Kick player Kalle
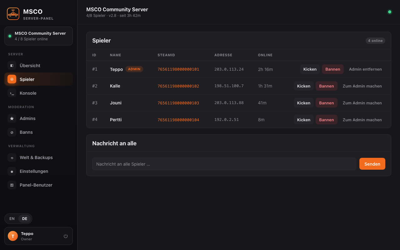The height and width of the screenshot is (250, 400). pyautogui.click(x=304, y=86)
